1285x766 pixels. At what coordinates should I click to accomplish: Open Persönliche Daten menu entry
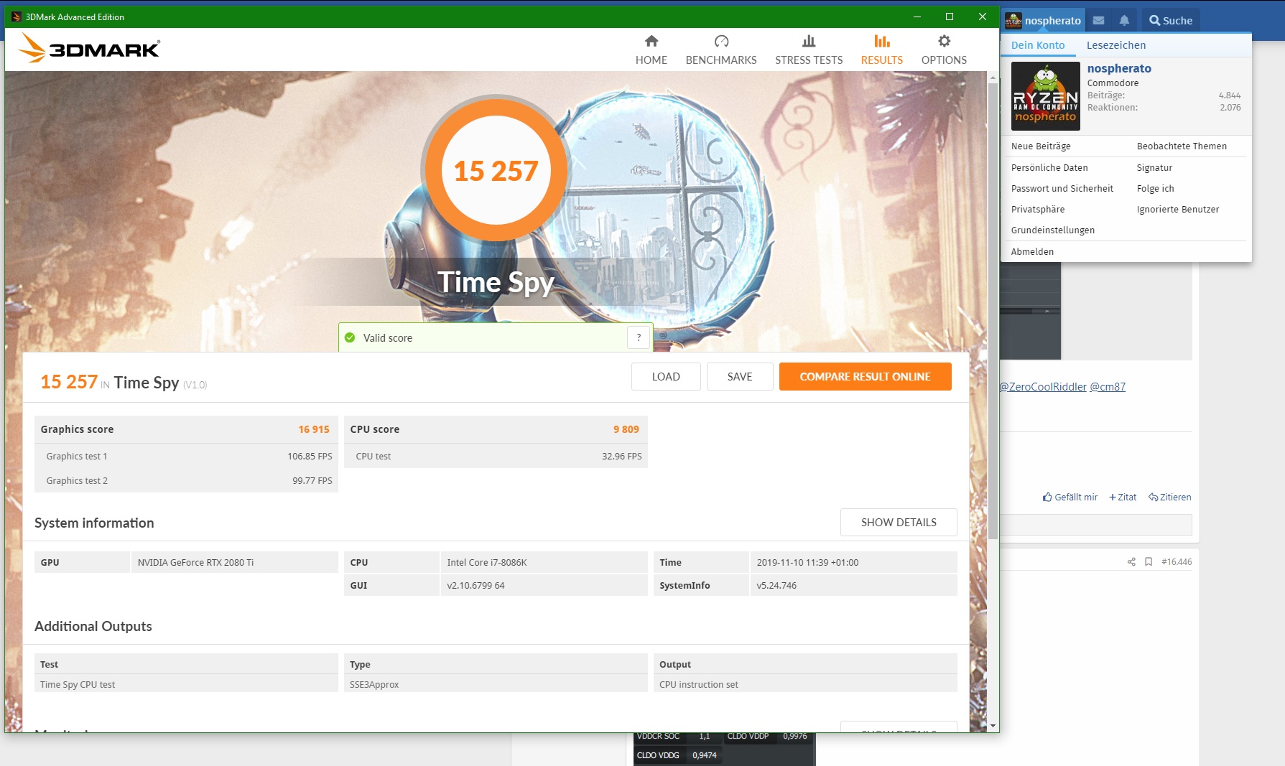pyautogui.click(x=1049, y=167)
